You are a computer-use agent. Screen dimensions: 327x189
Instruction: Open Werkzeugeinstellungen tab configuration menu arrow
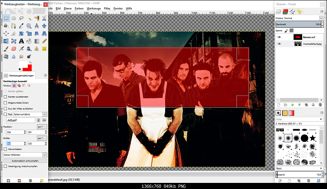pyautogui.click(x=45, y=76)
